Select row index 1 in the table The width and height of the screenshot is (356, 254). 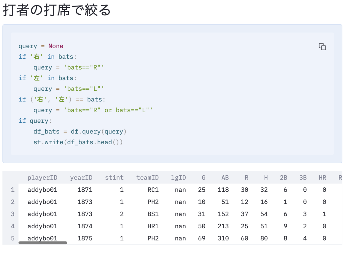[12, 190]
